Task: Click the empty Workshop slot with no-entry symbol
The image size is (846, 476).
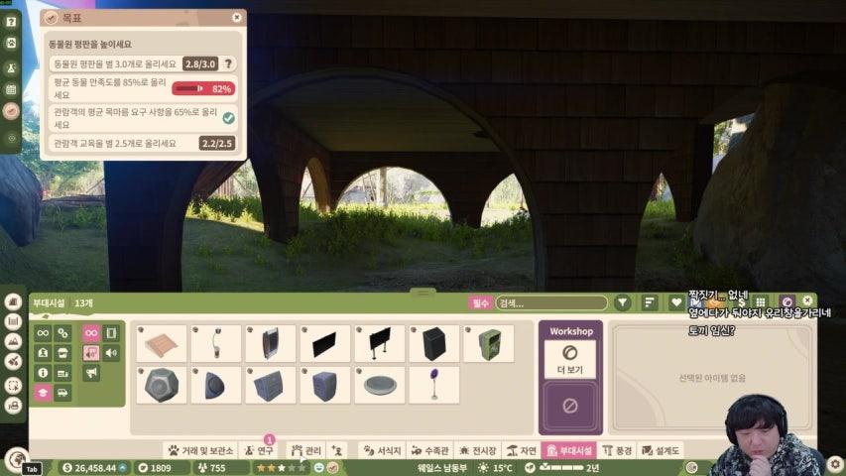Action: tap(570, 406)
